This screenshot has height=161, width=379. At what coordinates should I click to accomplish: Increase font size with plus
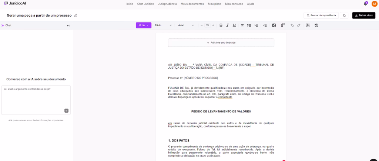pos(213,25)
